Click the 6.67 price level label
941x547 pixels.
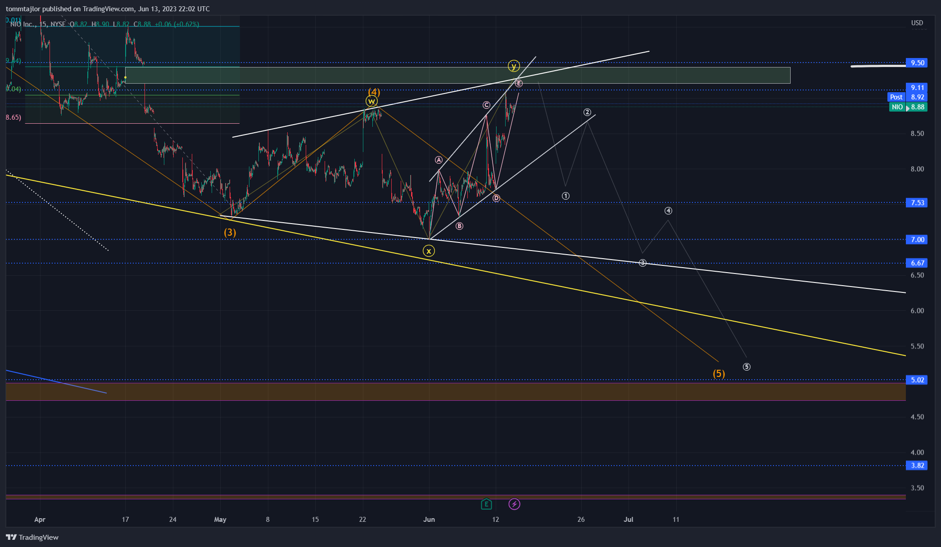coord(917,263)
